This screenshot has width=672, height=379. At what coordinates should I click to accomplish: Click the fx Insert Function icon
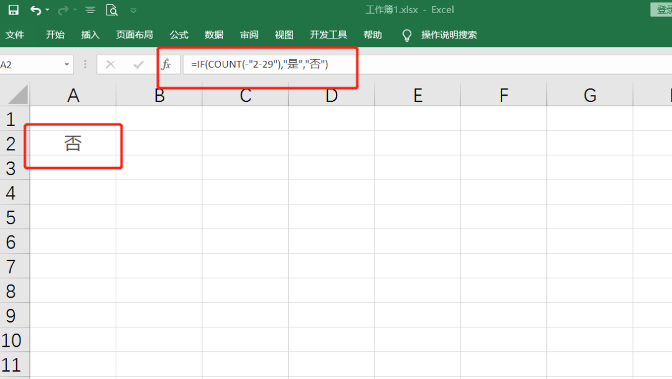pyautogui.click(x=166, y=65)
